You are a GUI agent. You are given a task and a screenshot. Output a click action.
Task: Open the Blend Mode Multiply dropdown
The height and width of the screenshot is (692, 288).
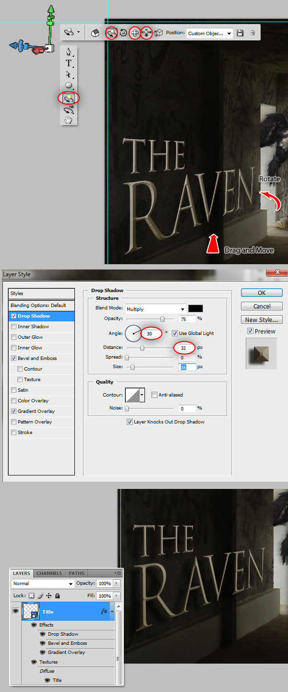pyautogui.click(x=156, y=309)
